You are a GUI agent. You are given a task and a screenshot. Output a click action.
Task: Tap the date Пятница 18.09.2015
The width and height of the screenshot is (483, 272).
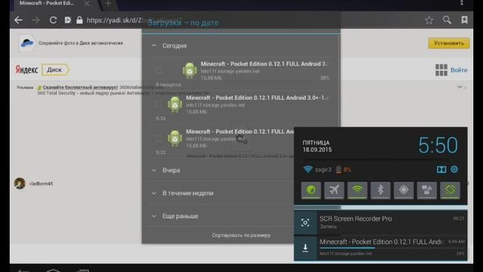317,146
